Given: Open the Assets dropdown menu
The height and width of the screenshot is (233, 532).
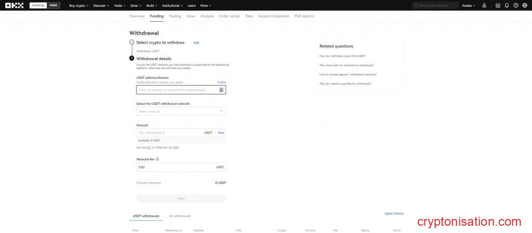Looking at the screenshot, I should (x=469, y=5).
